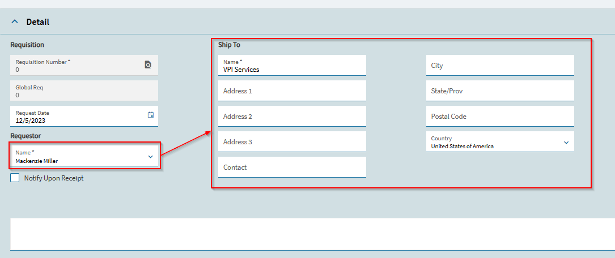Click the Requisition Number field
This screenshot has height=258, width=615.
click(84, 65)
